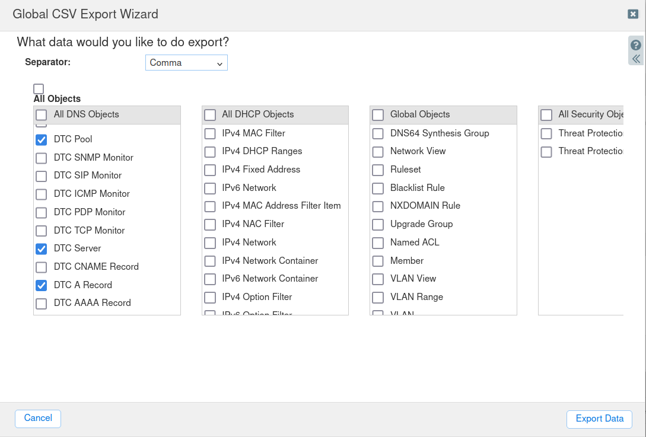
Task: Tick the Global Objects header checkbox
Action: pyautogui.click(x=378, y=115)
